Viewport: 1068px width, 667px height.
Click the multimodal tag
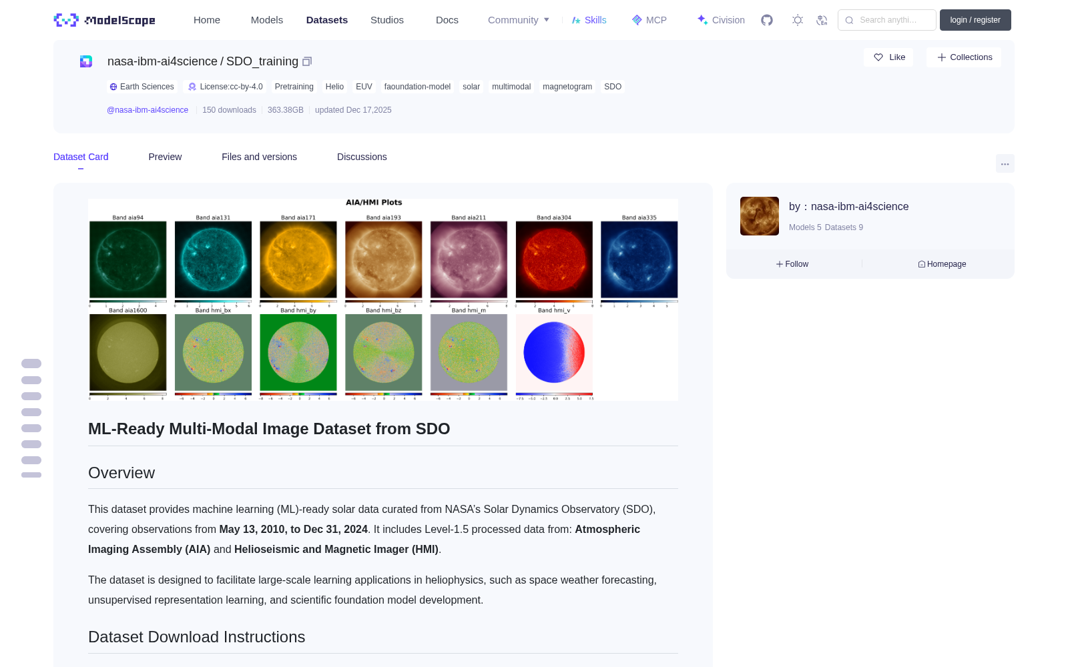click(511, 87)
